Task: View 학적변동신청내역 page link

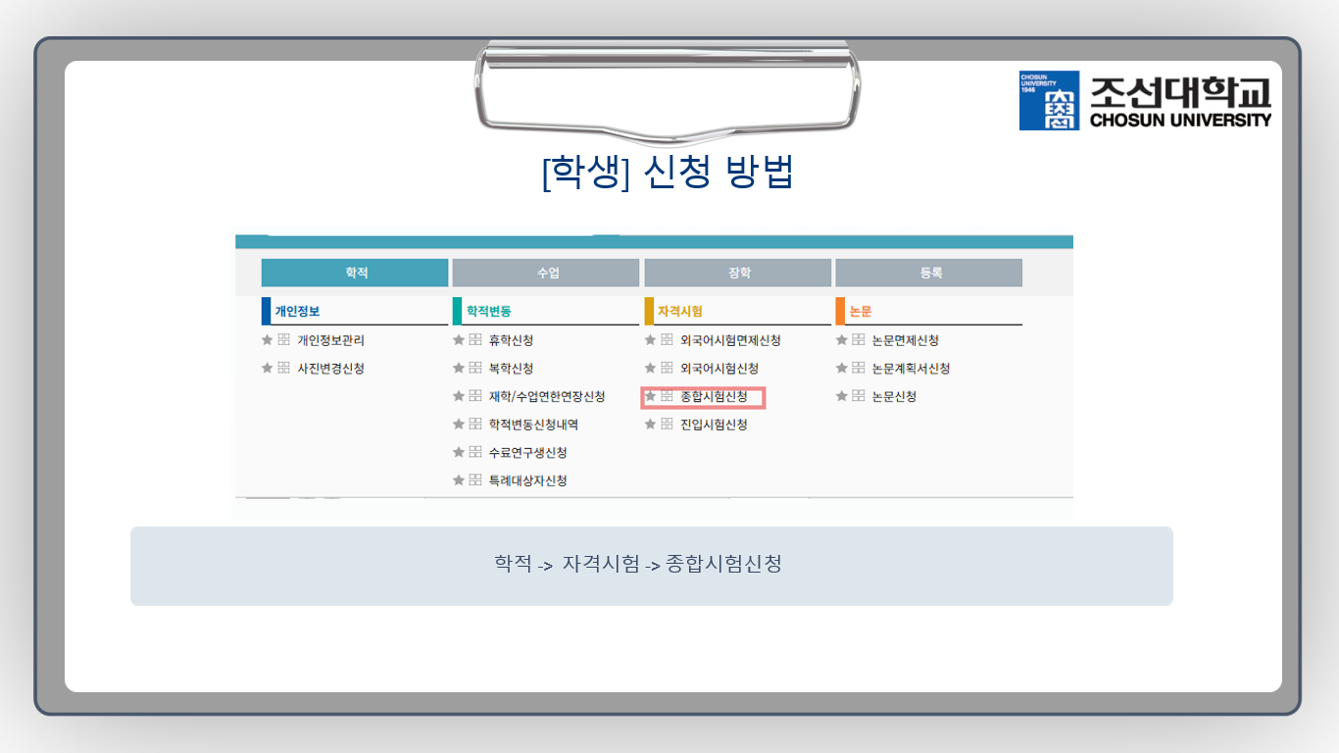Action: (x=533, y=425)
